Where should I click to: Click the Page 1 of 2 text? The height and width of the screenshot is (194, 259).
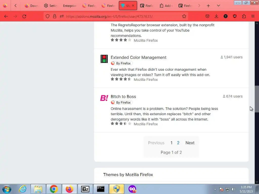171,152
